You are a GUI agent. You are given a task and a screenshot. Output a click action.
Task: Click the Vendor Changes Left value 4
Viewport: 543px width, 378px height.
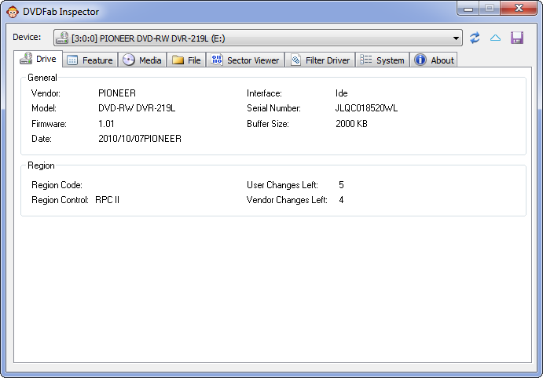tap(341, 200)
